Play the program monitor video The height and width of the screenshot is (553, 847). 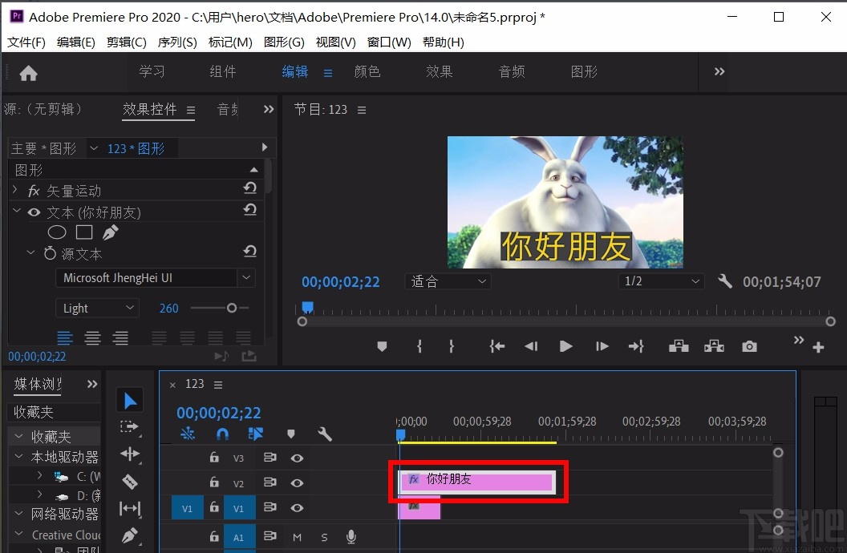[x=565, y=346]
